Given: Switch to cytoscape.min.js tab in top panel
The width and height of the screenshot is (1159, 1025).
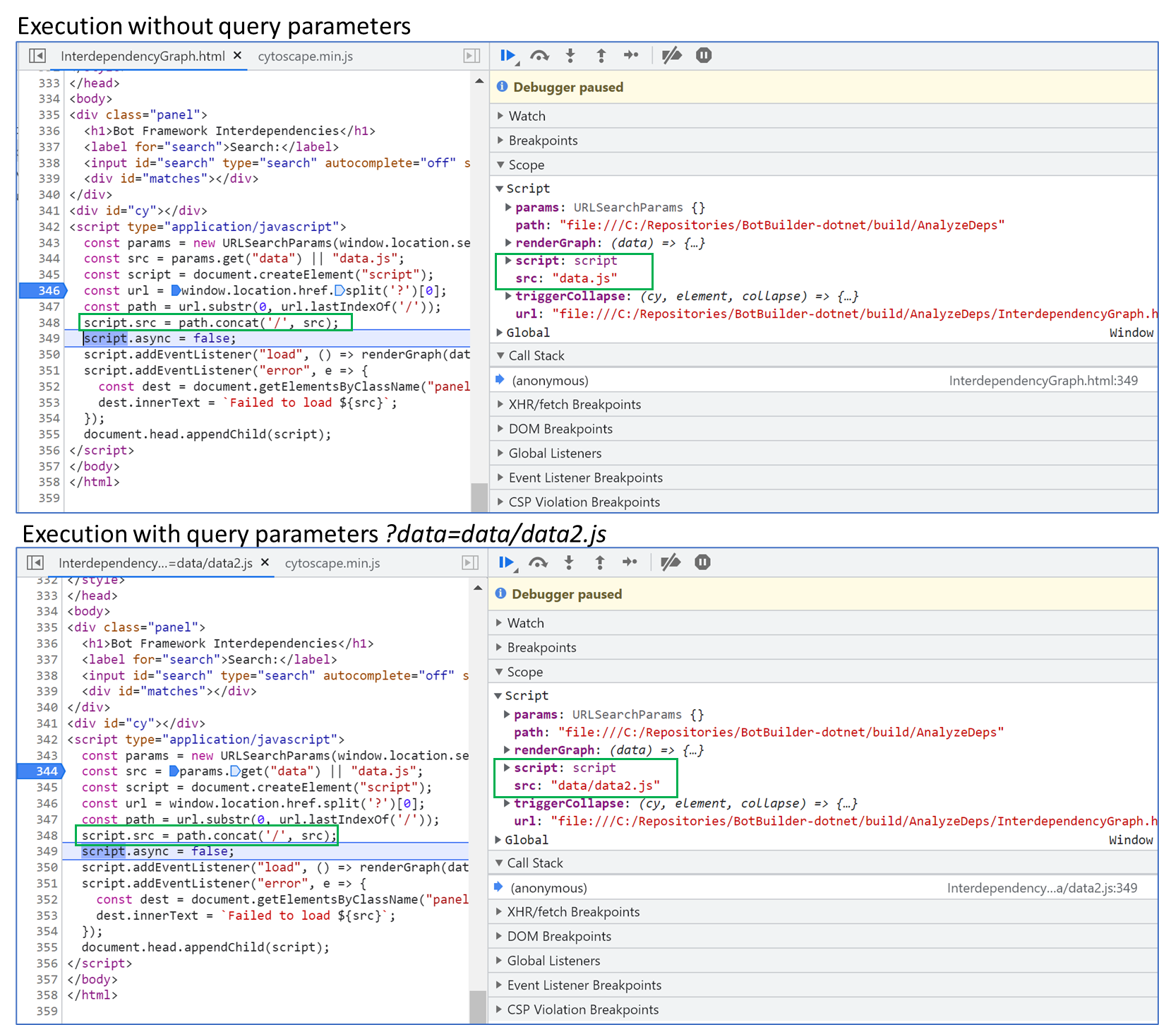Looking at the screenshot, I should [x=306, y=57].
